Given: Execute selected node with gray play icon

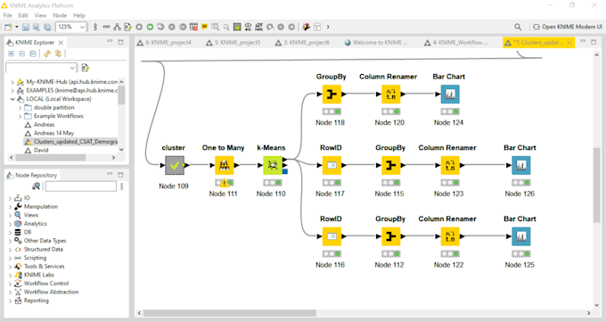Looking at the screenshot, I should pos(139,27).
